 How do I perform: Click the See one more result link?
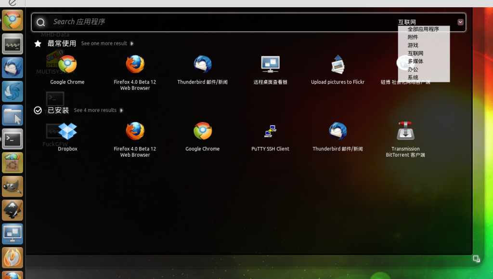(107, 43)
